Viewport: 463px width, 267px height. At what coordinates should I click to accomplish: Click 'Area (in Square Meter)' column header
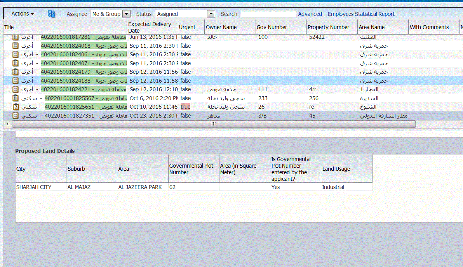tap(244, 169)
